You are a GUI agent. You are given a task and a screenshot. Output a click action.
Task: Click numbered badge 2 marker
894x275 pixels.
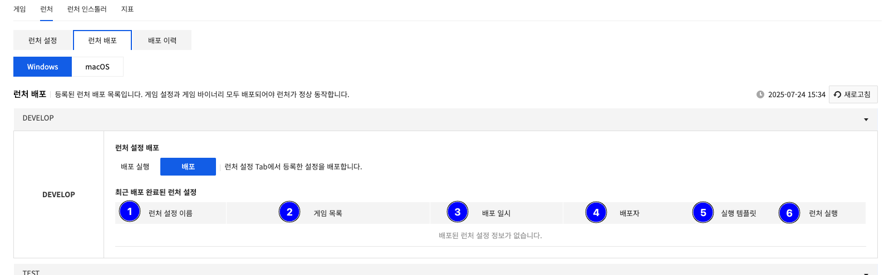289,212
